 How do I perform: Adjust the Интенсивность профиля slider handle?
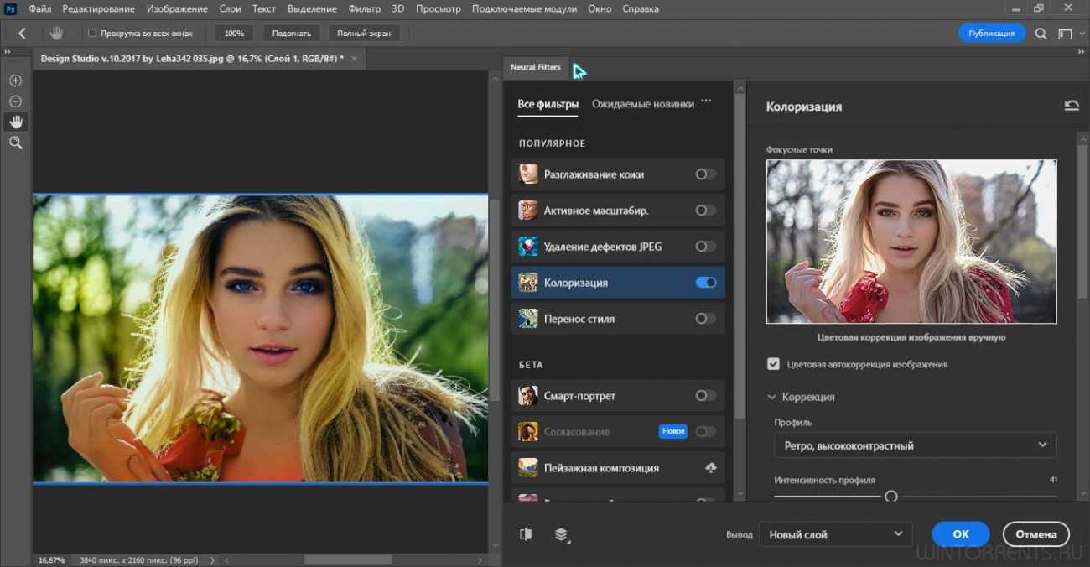click(891, 497)
